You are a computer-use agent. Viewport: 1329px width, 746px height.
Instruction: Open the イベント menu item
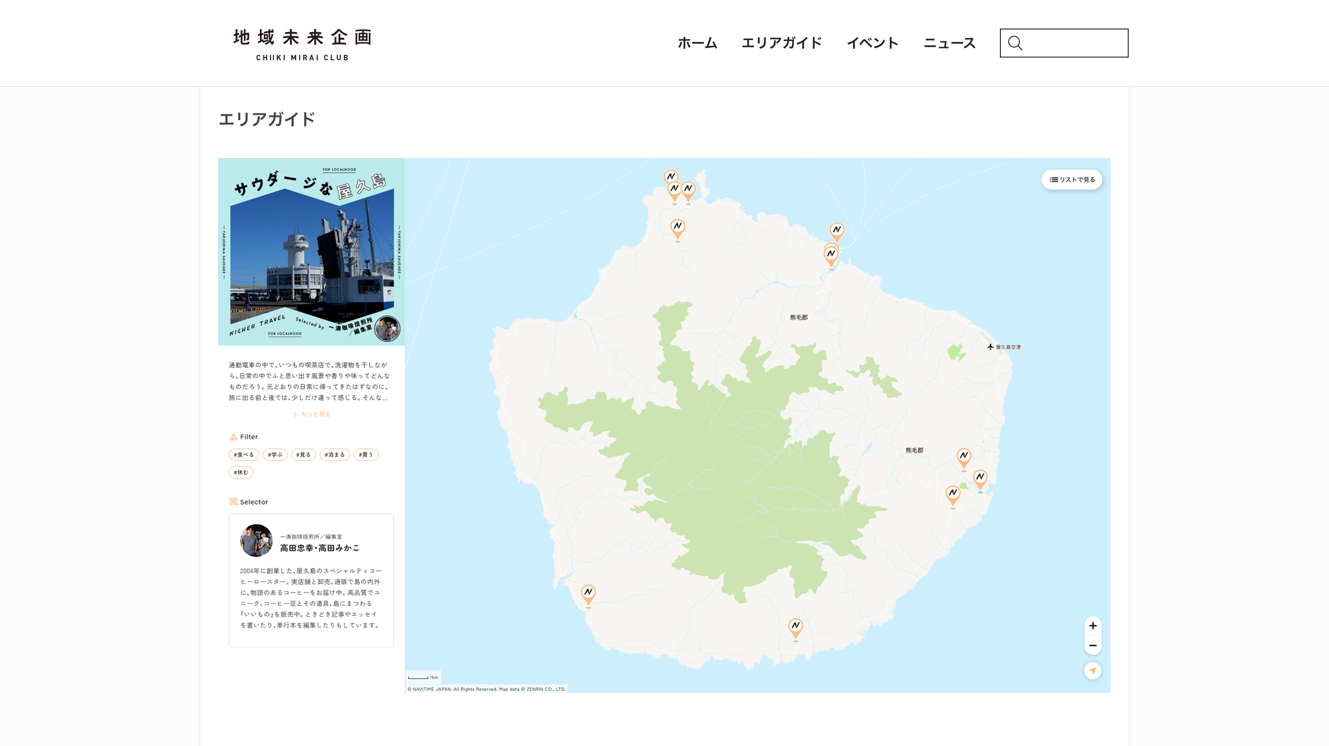(x=872, y=43)
